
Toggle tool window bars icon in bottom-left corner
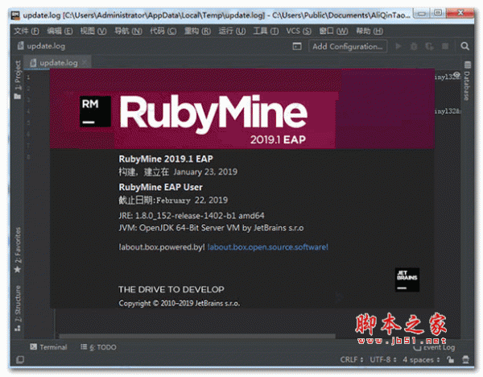pyautogui.click(x=20, y=359)
